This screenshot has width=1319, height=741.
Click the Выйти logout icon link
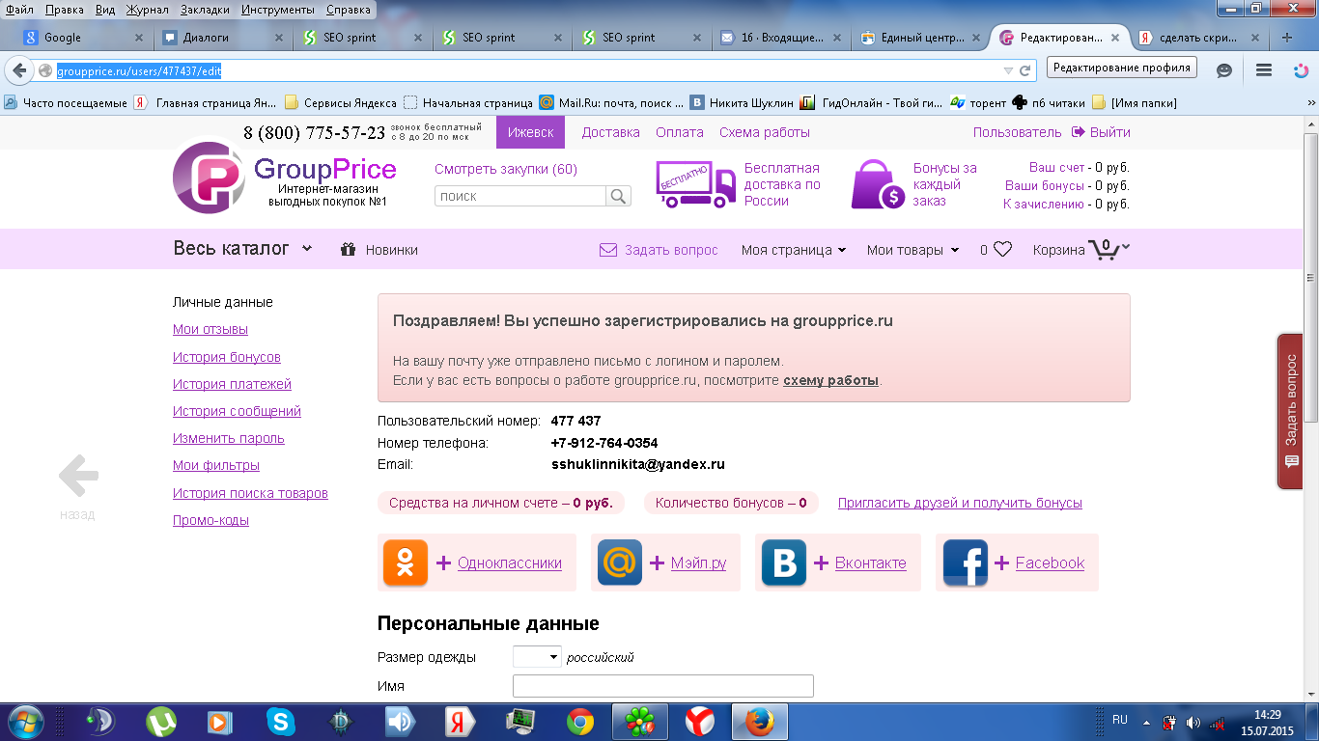(1101, 132)
